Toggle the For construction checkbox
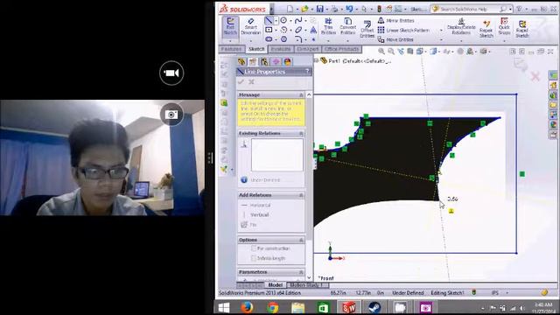The image size is (560, 315). [254, 248]
